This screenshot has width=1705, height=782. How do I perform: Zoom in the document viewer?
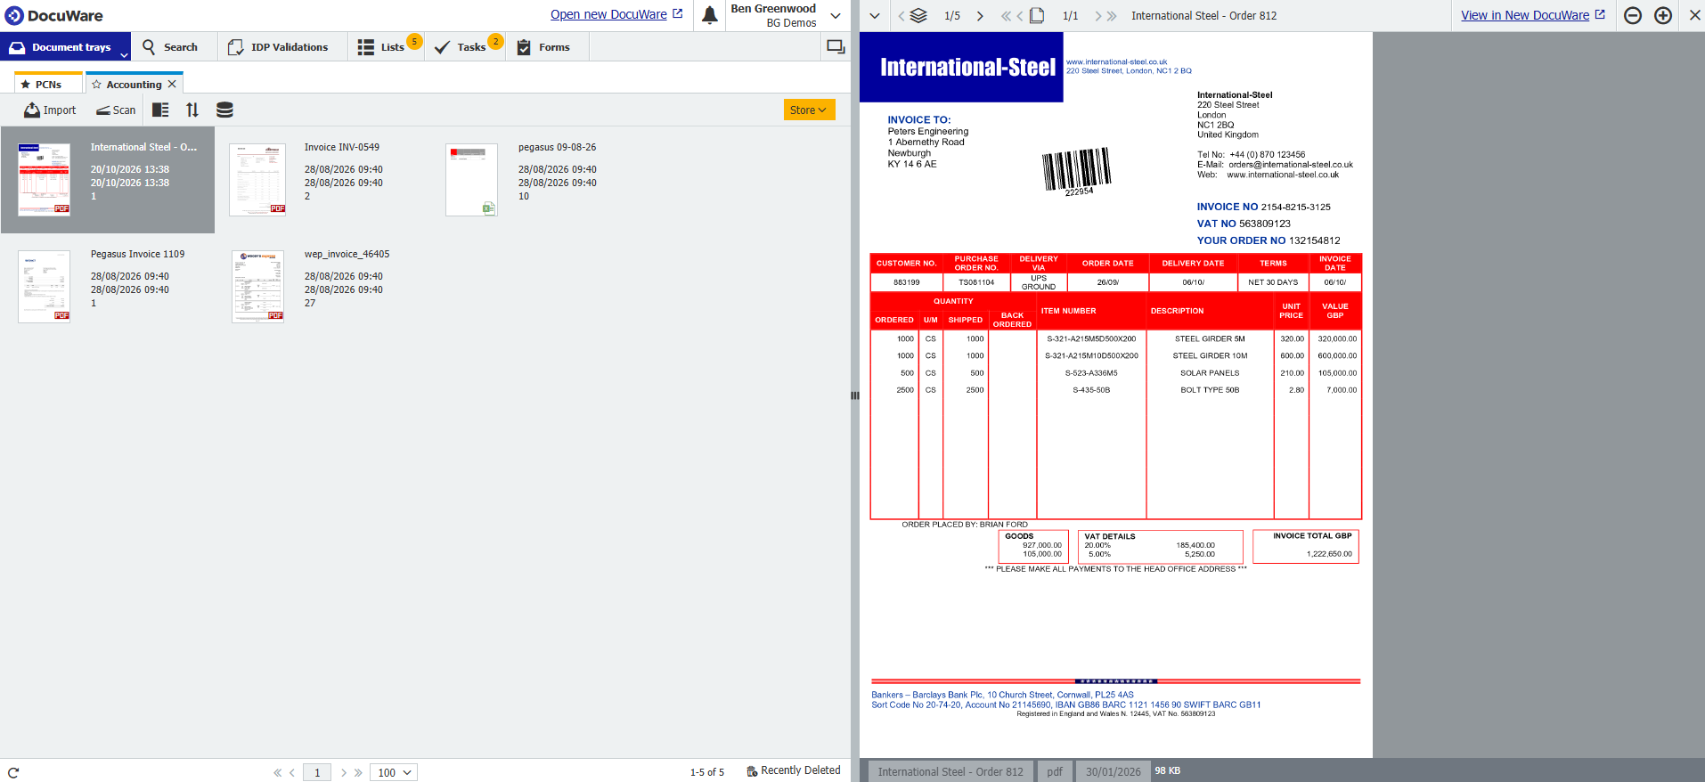tap(1663, 15)
